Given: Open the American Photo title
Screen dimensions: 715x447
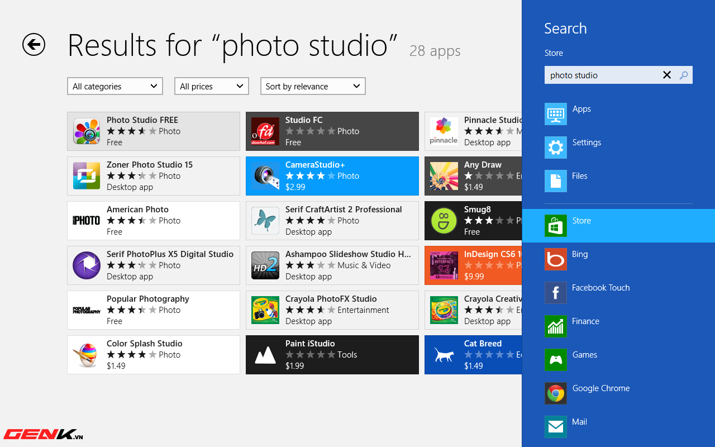Looking at the screenshot, I should point(137,210).
